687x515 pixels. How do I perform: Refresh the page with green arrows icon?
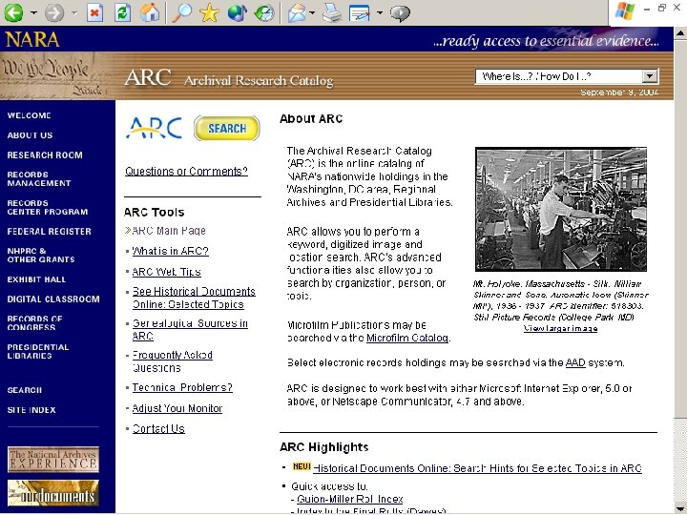pyautogui.click(x=122, y=12)
